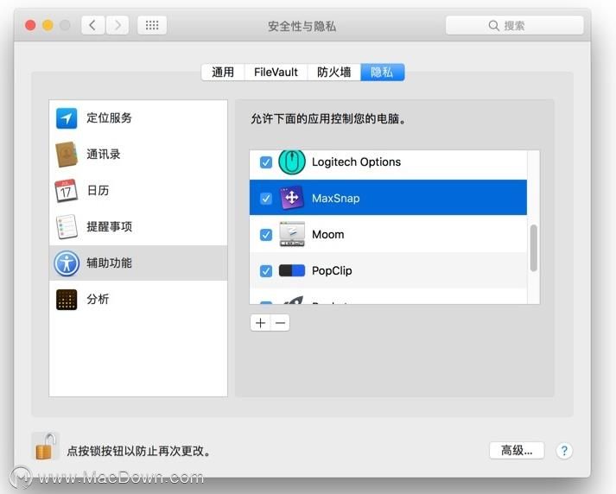This screenshot has width=616, height=494.
Task: Click the padlock icon to prevent changes
Action: (44, 446)
